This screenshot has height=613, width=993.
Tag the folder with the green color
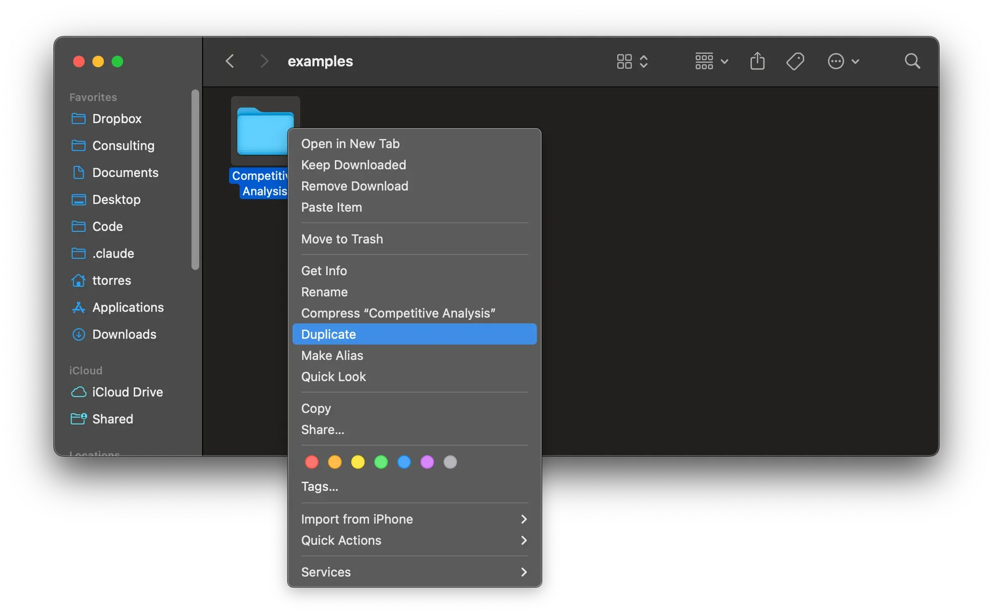[x=381, y=462]
